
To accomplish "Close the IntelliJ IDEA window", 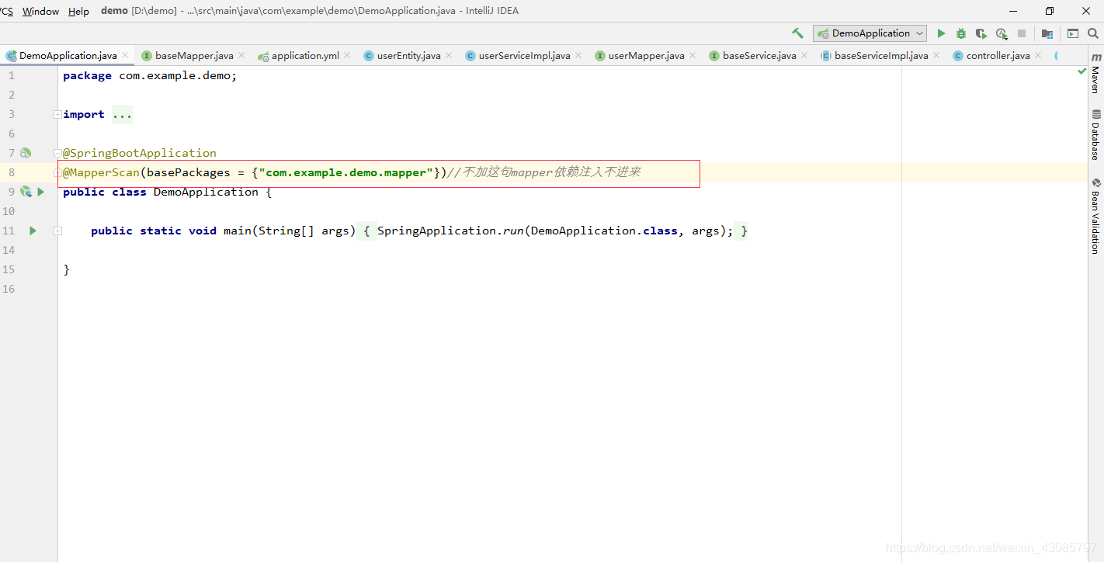I will click(1086, 11).
